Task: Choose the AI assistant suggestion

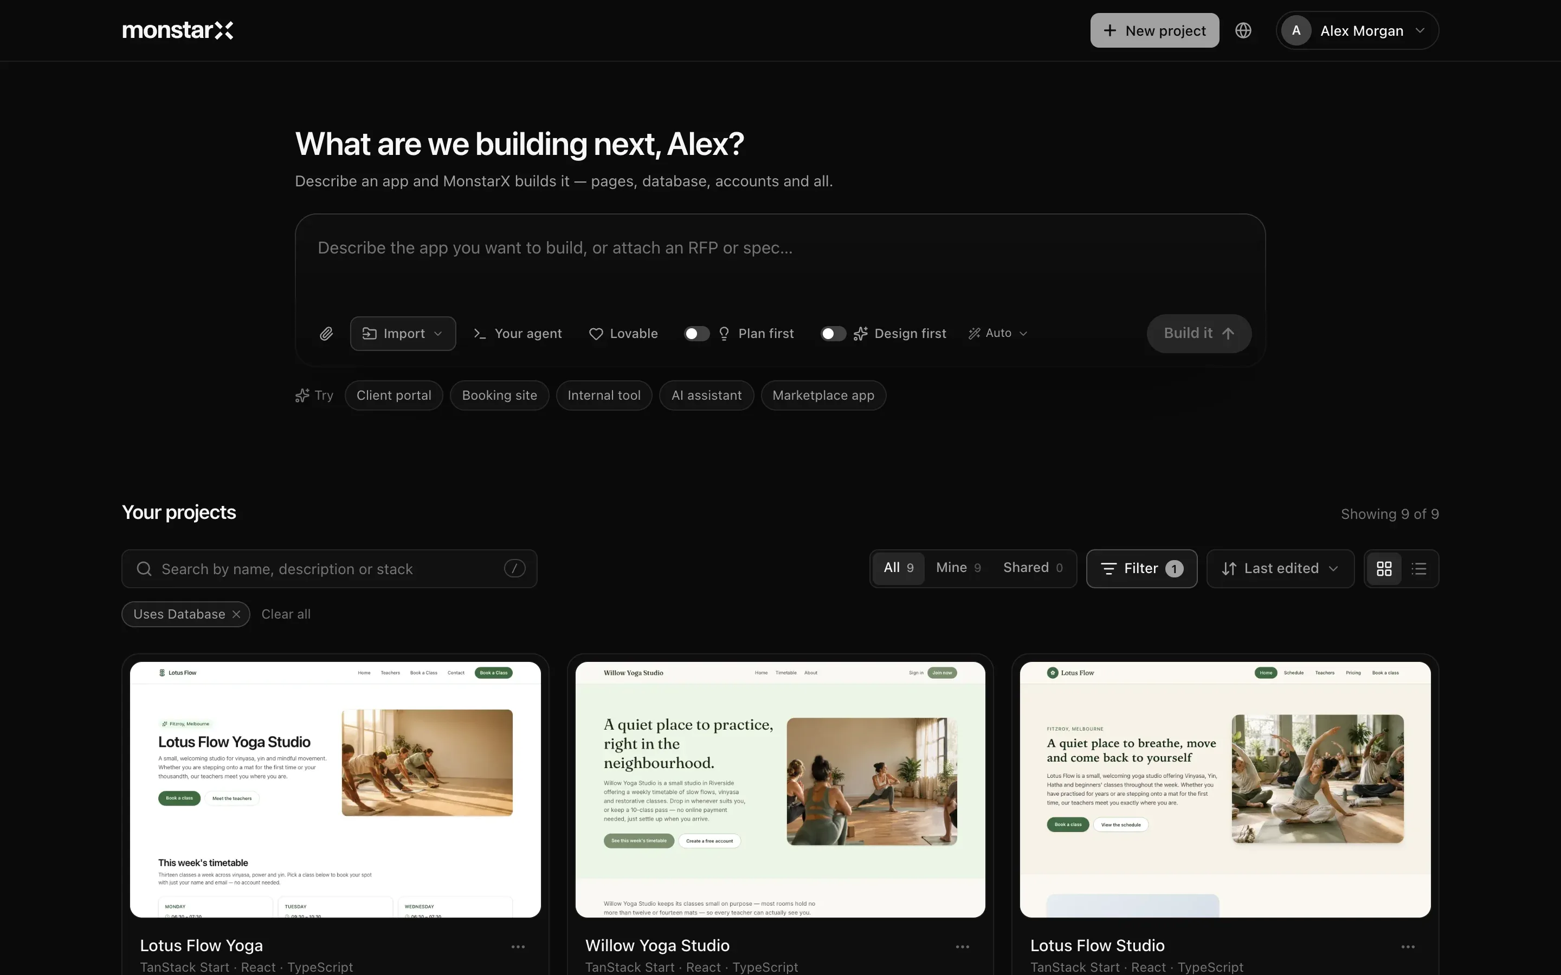Action: (x=706, y=395)
